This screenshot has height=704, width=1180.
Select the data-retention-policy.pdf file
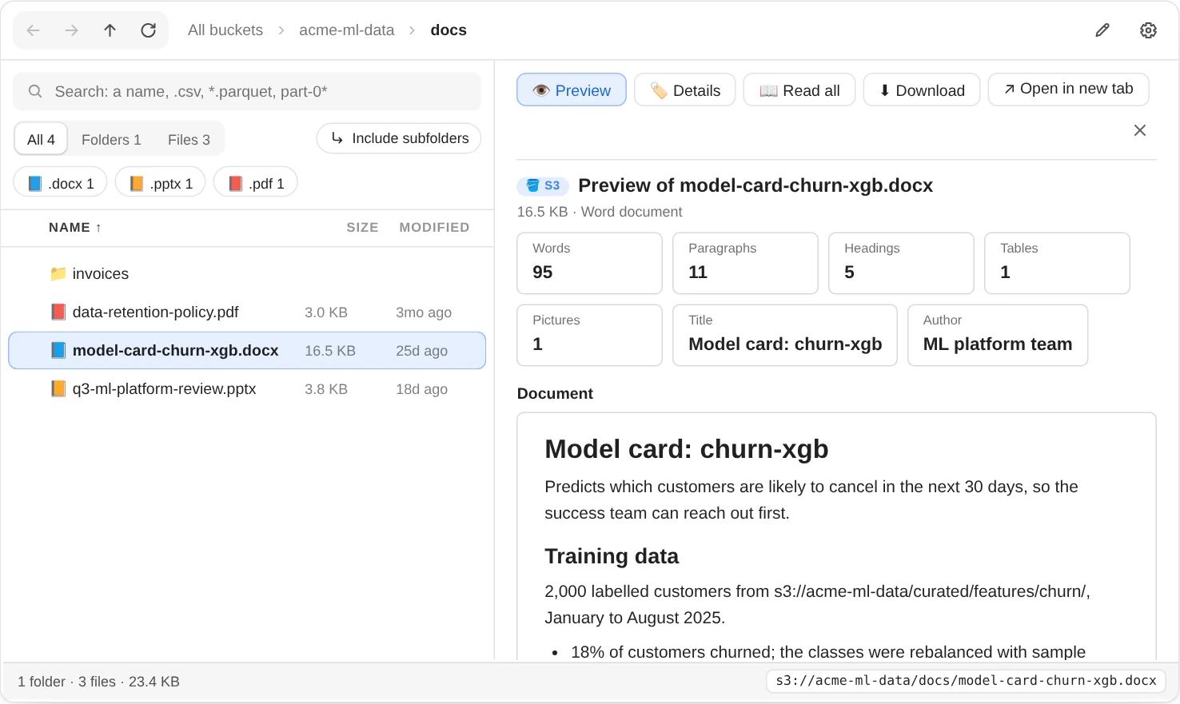pyautogui.click(x=247, y=312)
